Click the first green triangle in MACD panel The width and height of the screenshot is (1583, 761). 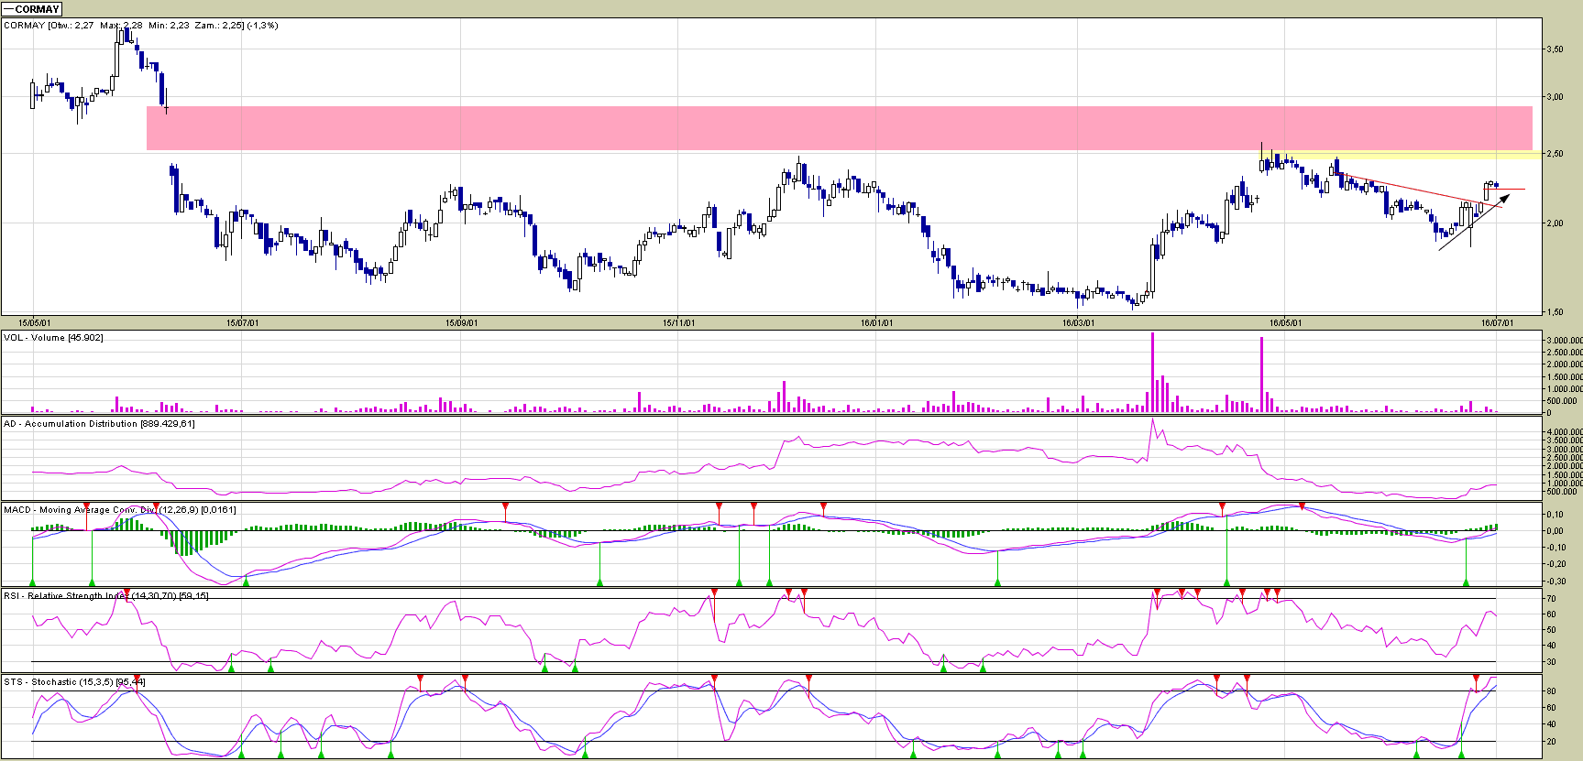(33, 582)
